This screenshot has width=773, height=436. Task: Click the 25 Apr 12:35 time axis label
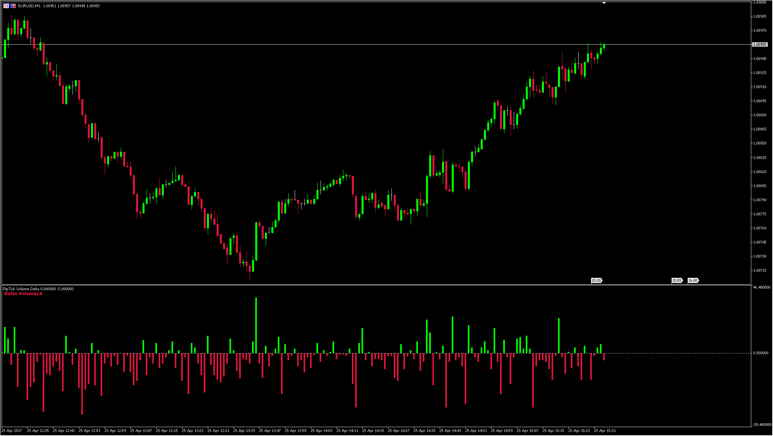point(38,431)
